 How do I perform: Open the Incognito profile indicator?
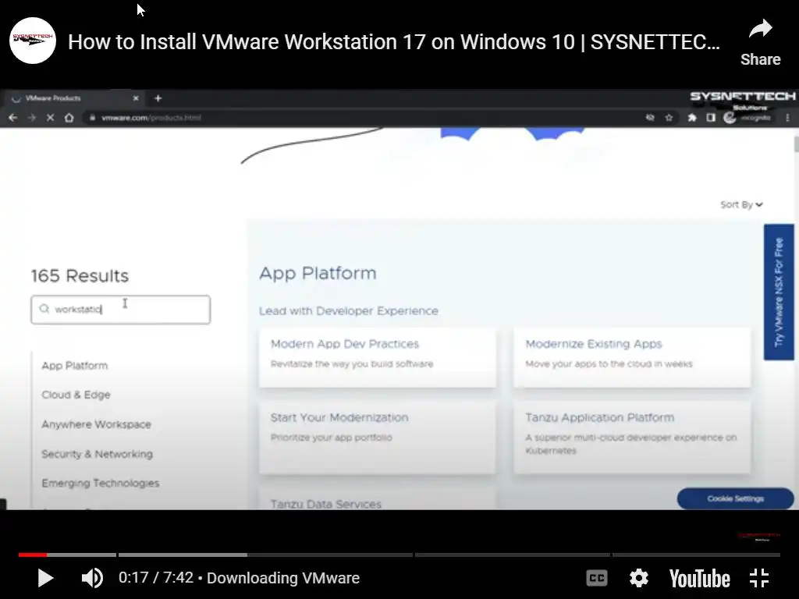click(748, 118)
